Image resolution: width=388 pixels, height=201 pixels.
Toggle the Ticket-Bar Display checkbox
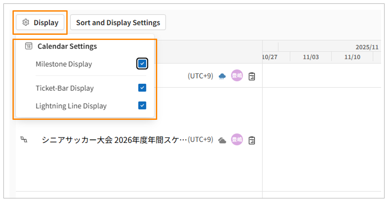click(143, 88)
